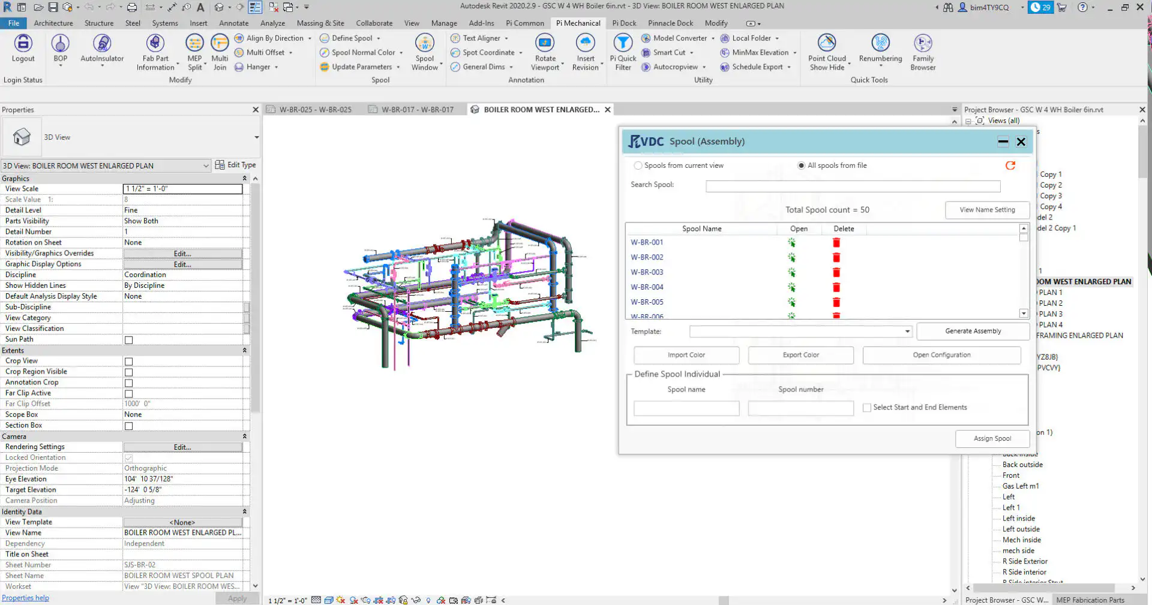
Task: Click the Import Color button
Action: coord(686,355)
